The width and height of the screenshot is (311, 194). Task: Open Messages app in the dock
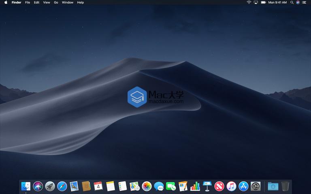[159, 186]
